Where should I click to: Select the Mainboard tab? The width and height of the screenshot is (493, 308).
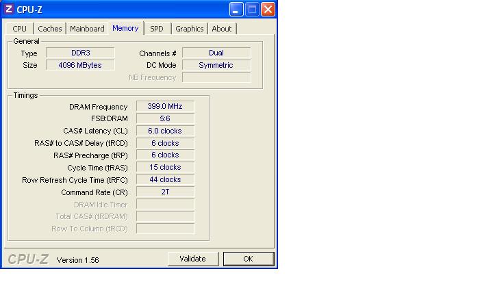(87, 29)
